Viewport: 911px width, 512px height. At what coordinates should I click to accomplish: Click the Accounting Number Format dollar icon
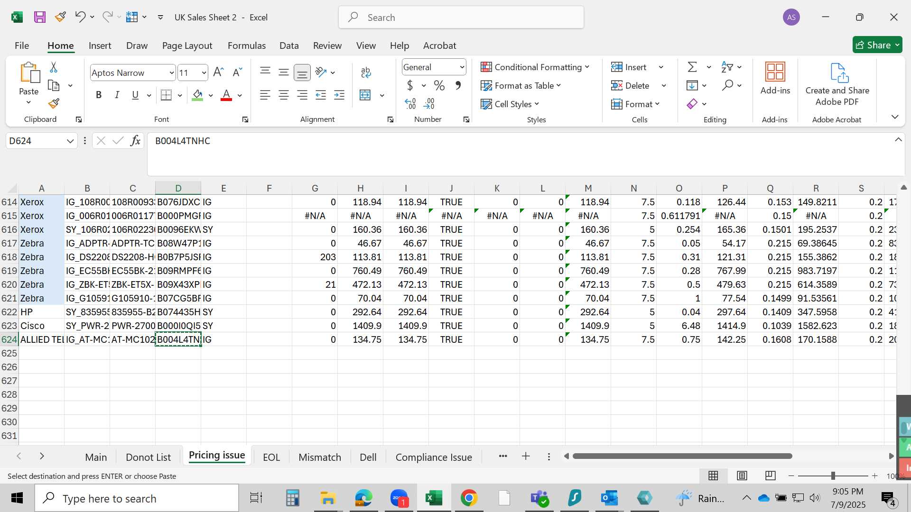[410, 86]
